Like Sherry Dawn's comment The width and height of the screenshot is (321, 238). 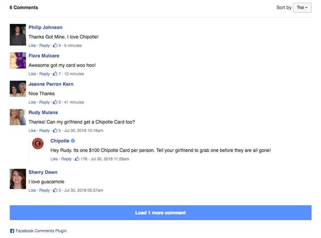coord(32,190)
